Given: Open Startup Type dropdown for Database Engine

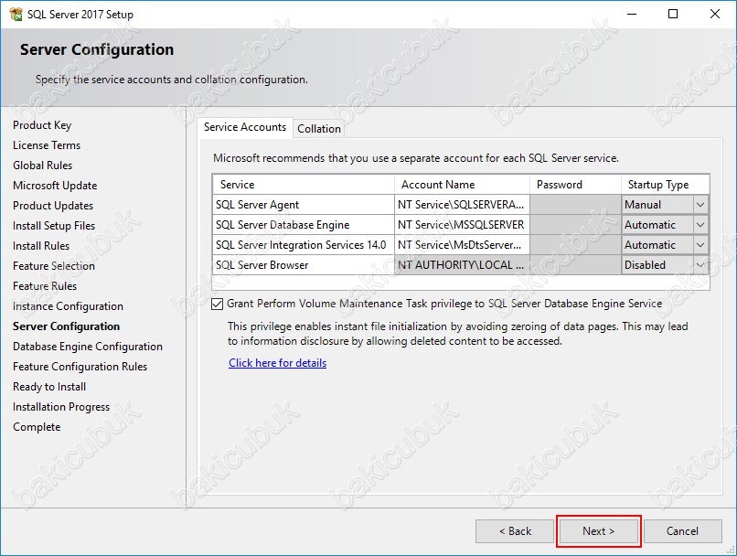Looking at the screenshot, I should 700,225.
